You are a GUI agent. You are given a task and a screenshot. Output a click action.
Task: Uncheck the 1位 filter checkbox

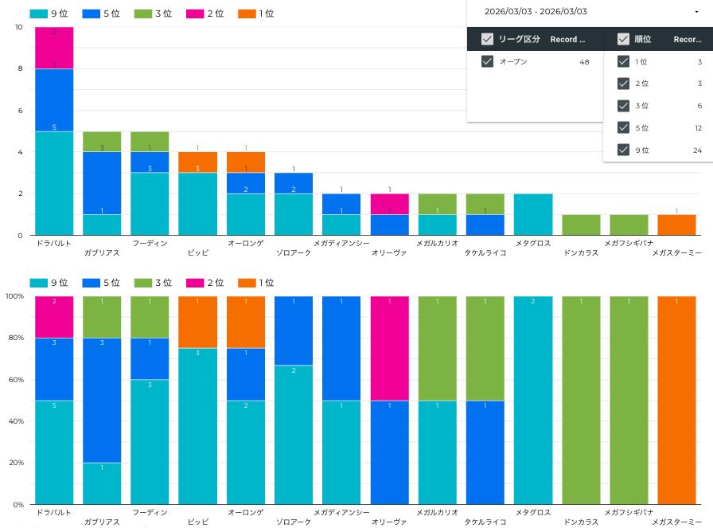pyautogui.click(x=624, y=61)
